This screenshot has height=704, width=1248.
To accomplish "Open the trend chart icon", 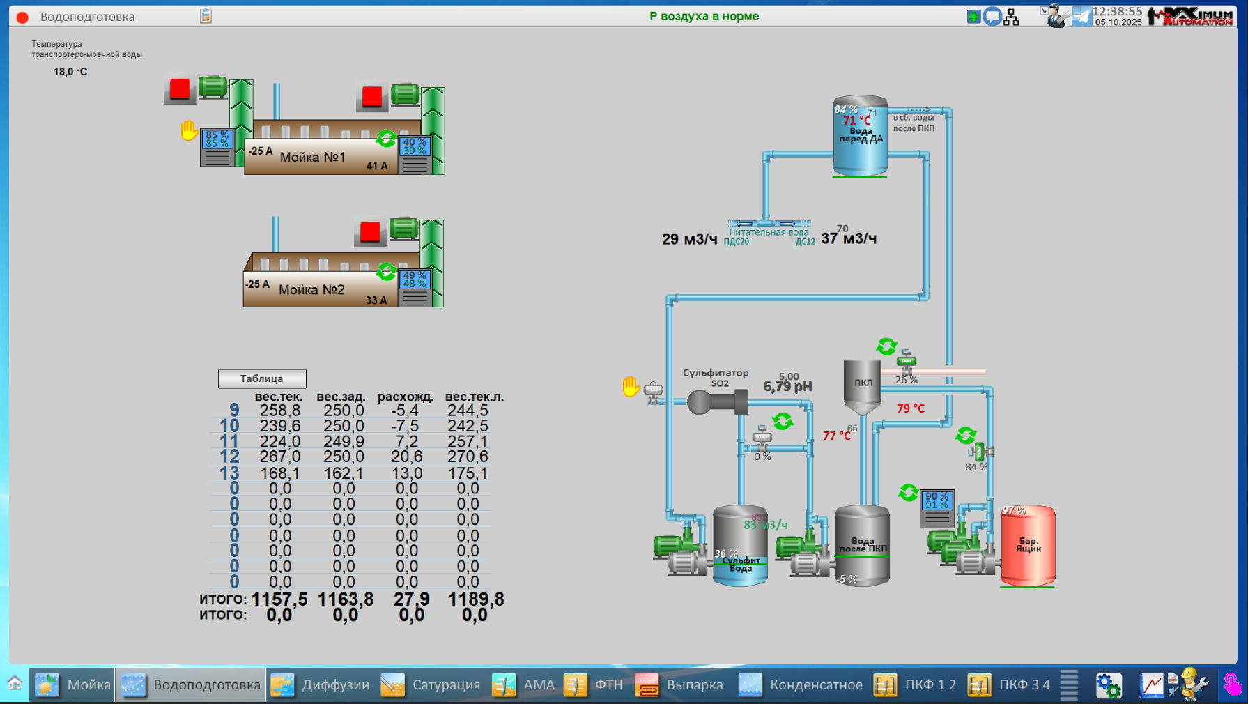I will click(x=1151, y=685).
